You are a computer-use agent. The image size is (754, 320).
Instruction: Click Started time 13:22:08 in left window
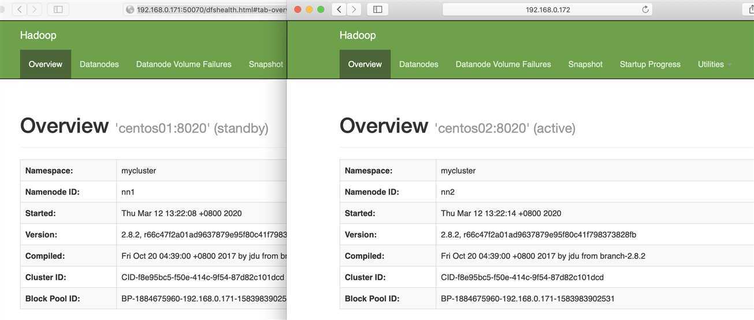[x=181, y=213]
